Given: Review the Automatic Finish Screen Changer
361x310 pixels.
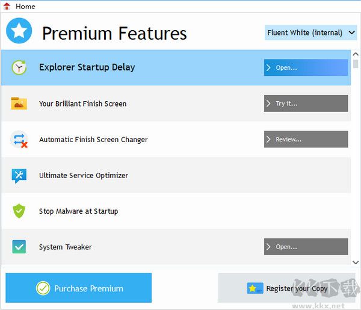Looking at the screenshot, I should [306, 139].
